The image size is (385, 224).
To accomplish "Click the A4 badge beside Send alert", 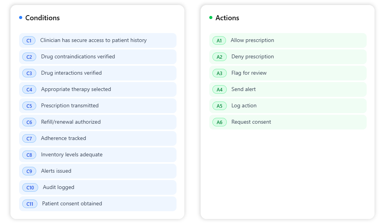I will click(219, 89).
